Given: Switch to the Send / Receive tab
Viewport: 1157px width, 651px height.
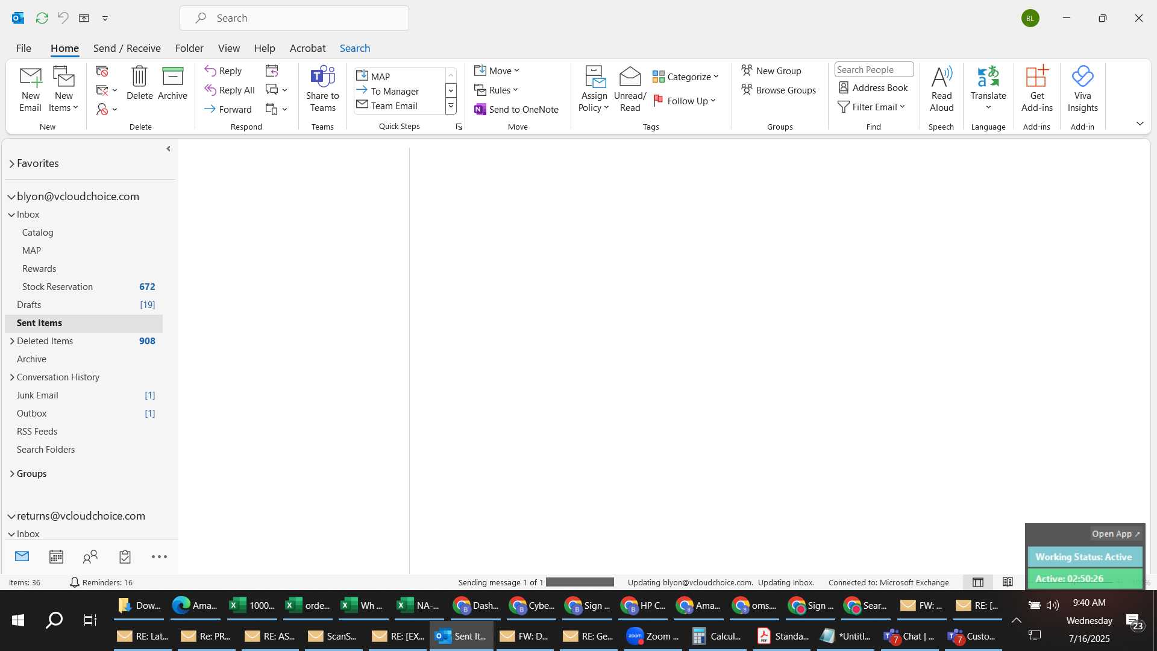Looking at the screenshot, I should (127, 48).
